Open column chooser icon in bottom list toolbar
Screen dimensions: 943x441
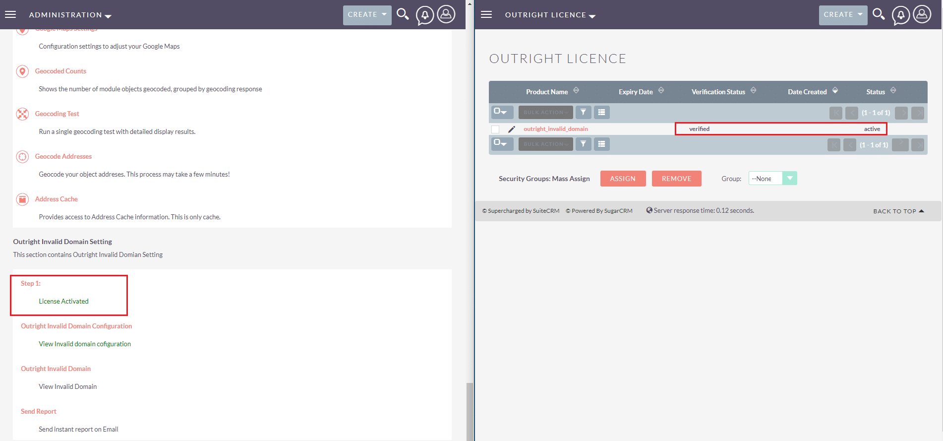[601, 144]
